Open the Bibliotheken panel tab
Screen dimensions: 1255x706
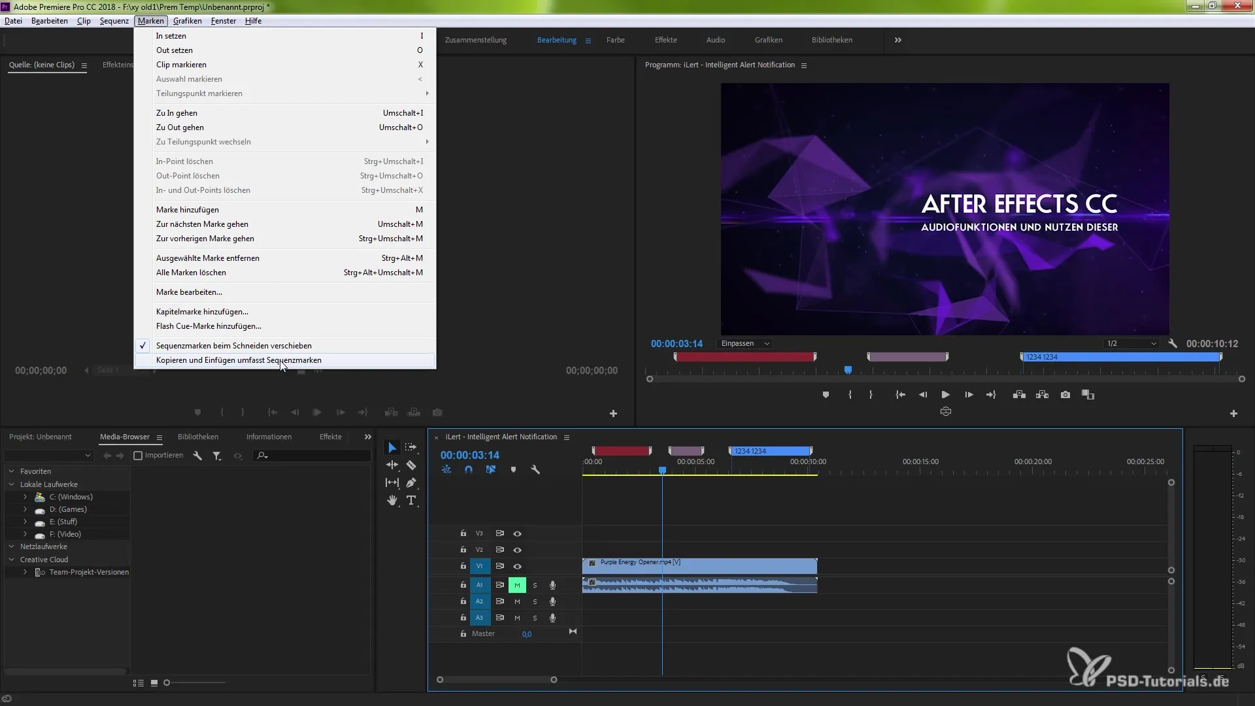(x=198, y=437)
